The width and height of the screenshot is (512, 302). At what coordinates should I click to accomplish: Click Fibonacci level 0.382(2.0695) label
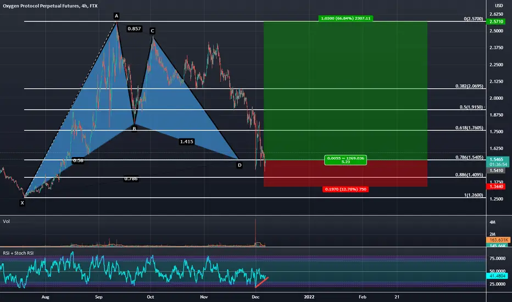[469, 86]
